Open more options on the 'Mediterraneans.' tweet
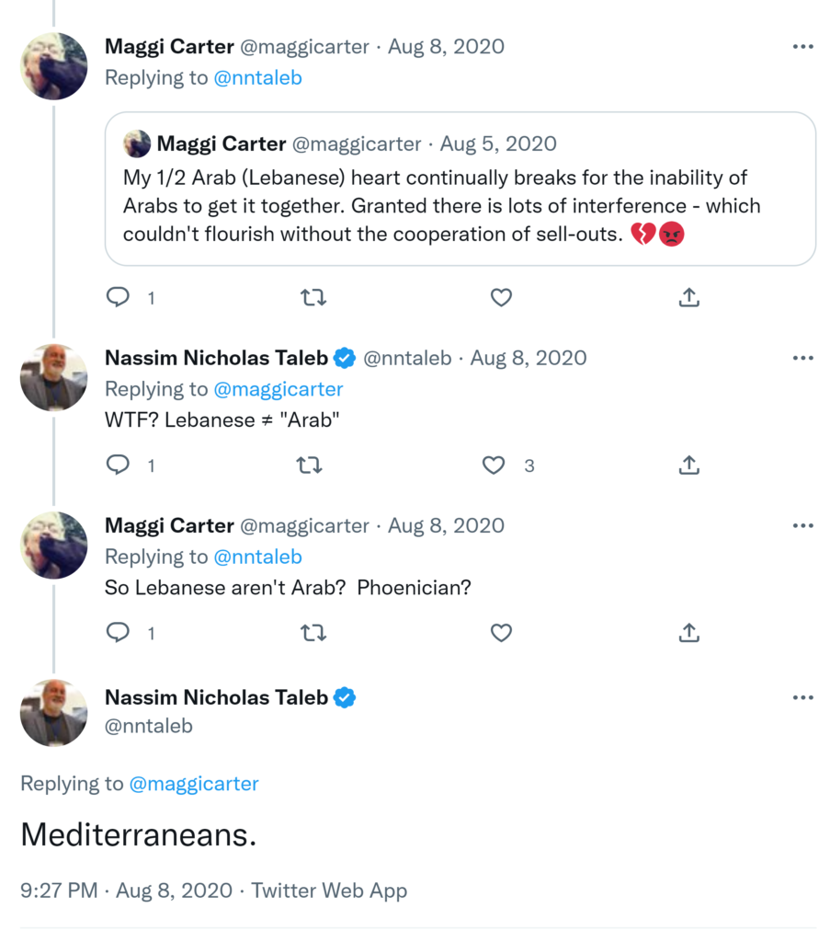 click(802, 698)
